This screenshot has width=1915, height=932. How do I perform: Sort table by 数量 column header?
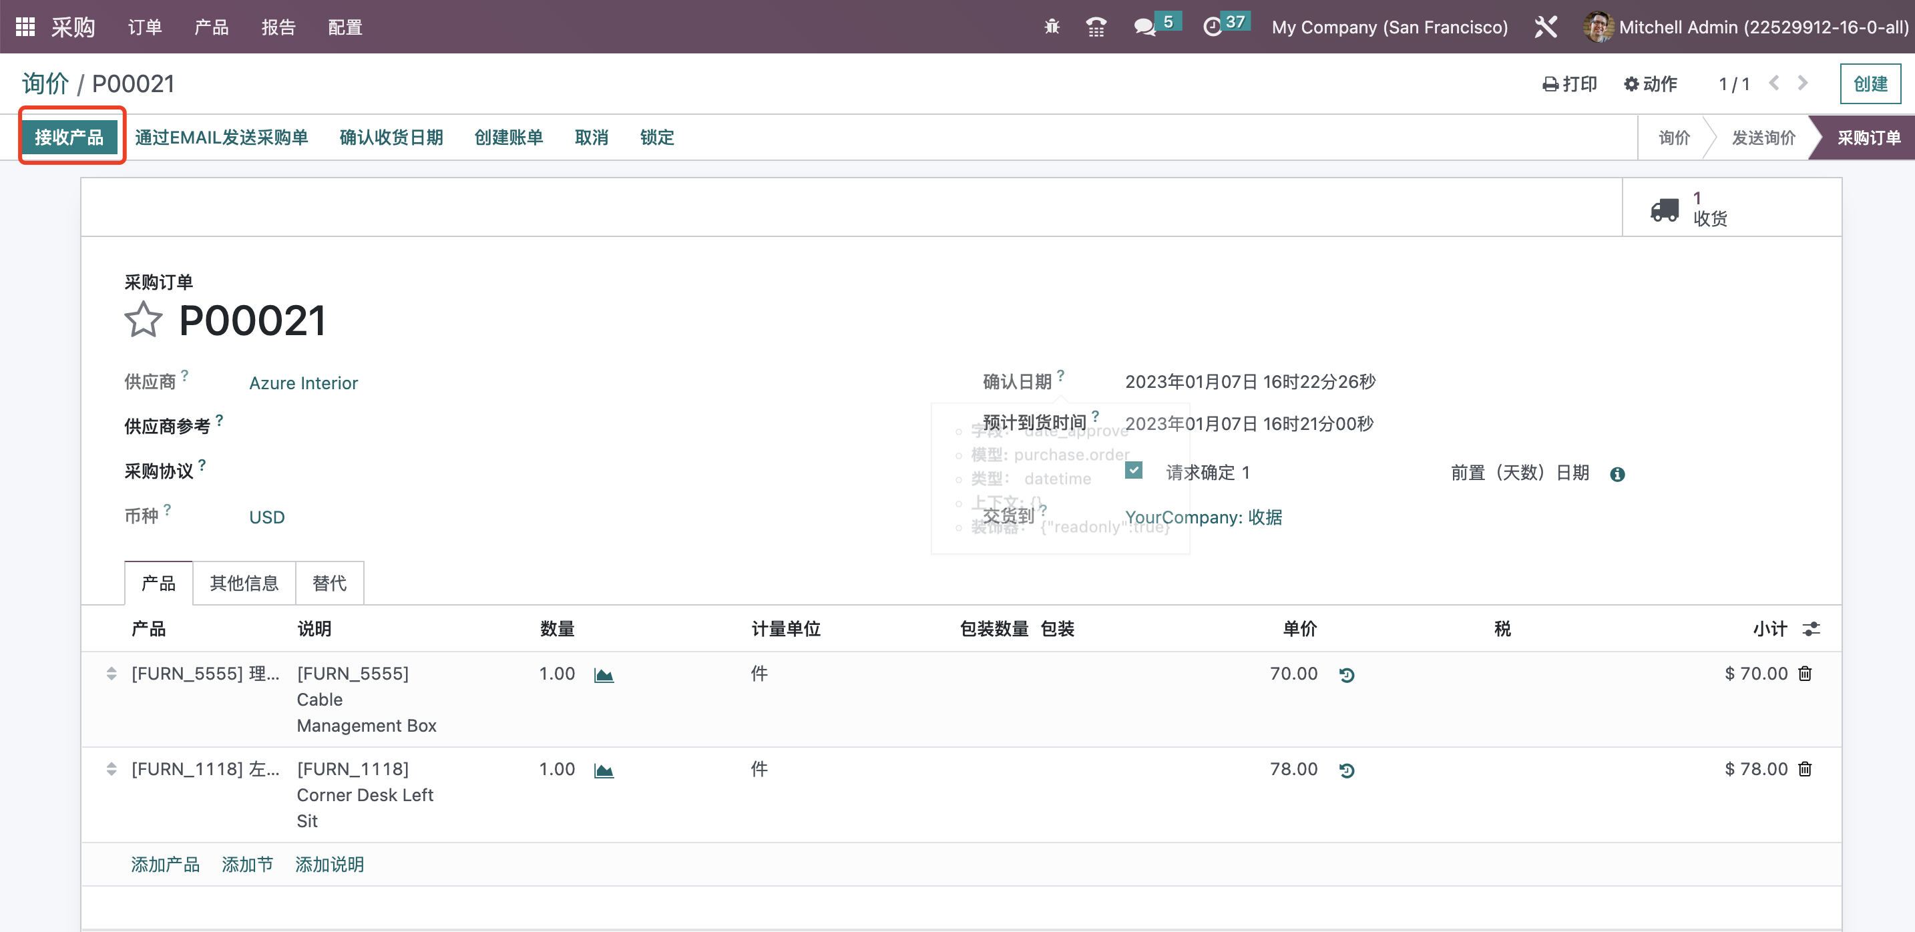tap(557, 629)
